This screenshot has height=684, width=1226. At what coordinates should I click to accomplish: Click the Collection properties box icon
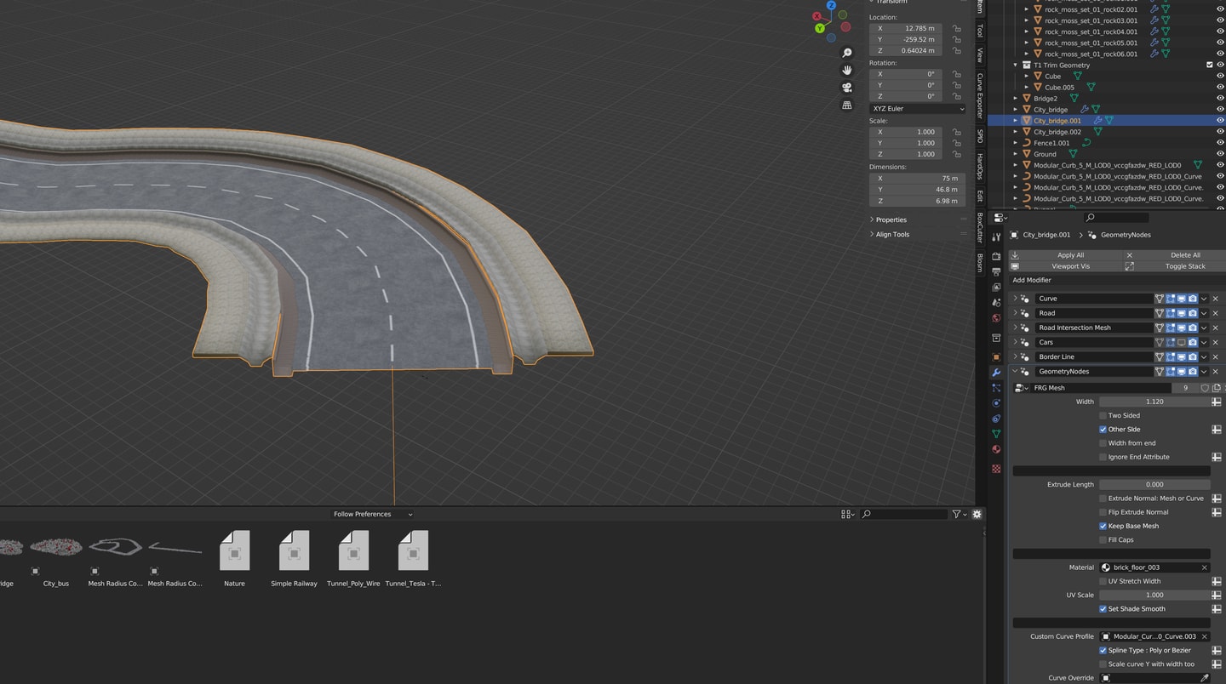pyautogui.click(x=996, y=338)
